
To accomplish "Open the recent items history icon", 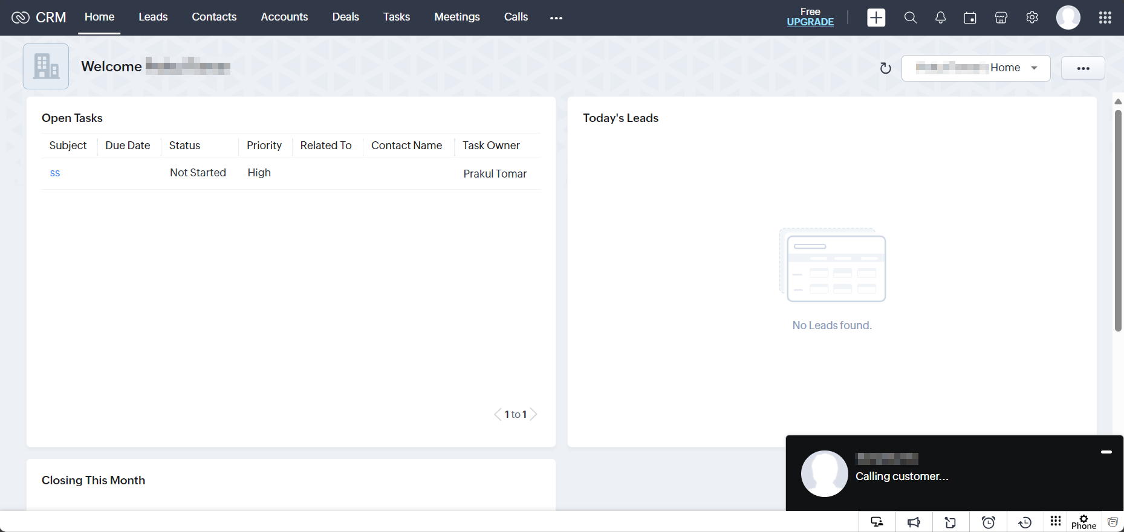I will (x=1025, y=522).
